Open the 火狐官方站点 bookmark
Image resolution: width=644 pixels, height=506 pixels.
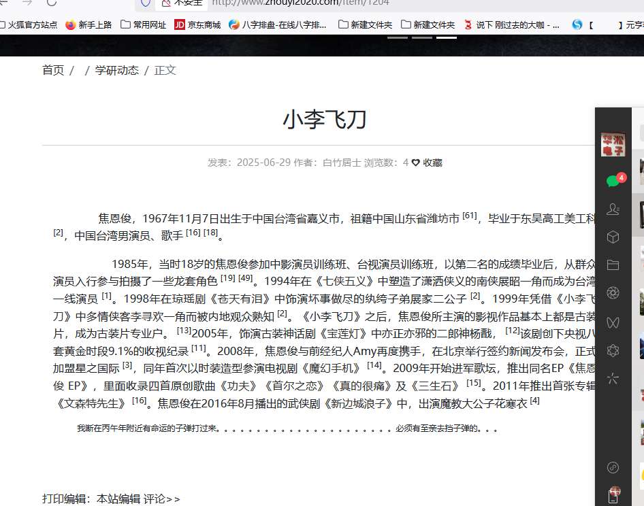tap(29, 25)
